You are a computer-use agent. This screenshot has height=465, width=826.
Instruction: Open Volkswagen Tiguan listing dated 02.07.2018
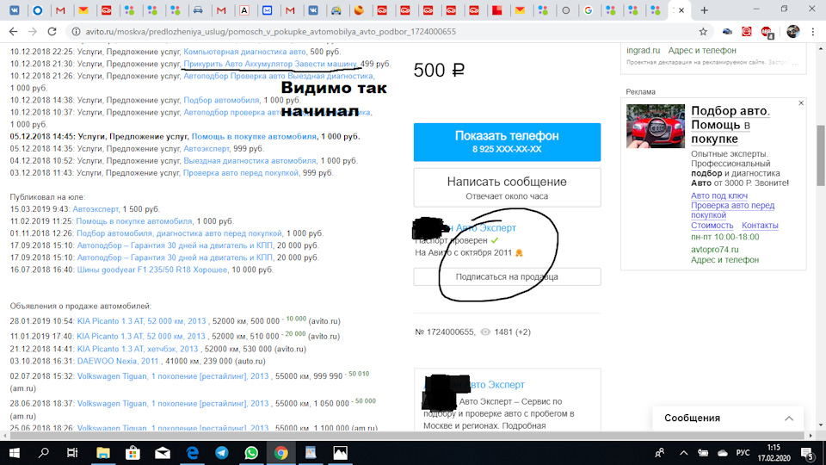coord(173,376)
